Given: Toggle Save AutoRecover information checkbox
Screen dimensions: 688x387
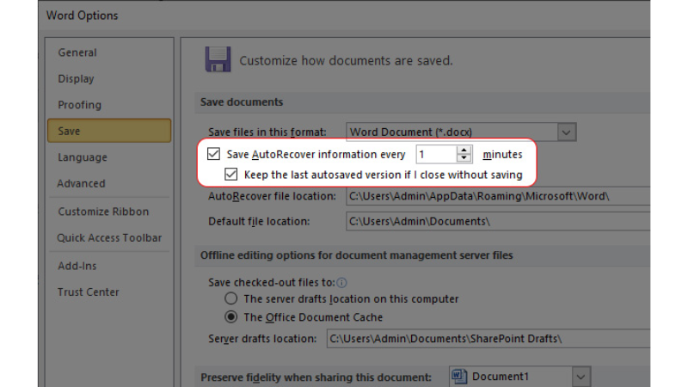Looking at the screenshot, I should tap(213, 154).
